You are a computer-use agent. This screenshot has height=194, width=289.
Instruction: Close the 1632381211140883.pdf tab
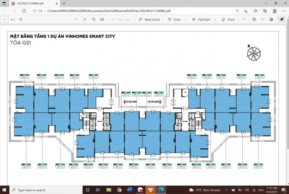[56, 4]
